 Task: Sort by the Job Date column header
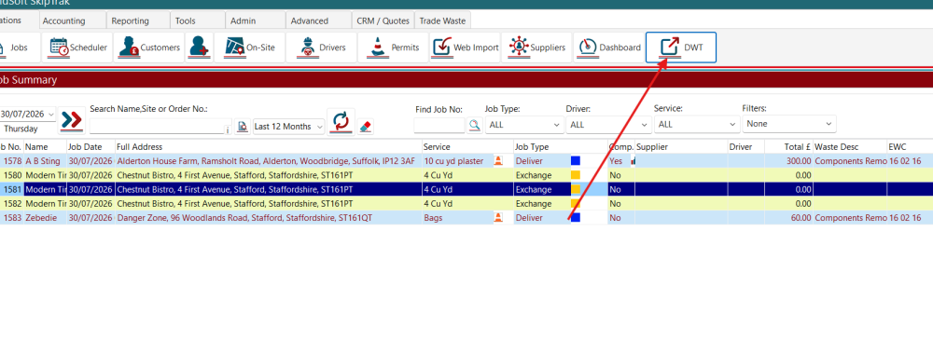tap(91, 147)
